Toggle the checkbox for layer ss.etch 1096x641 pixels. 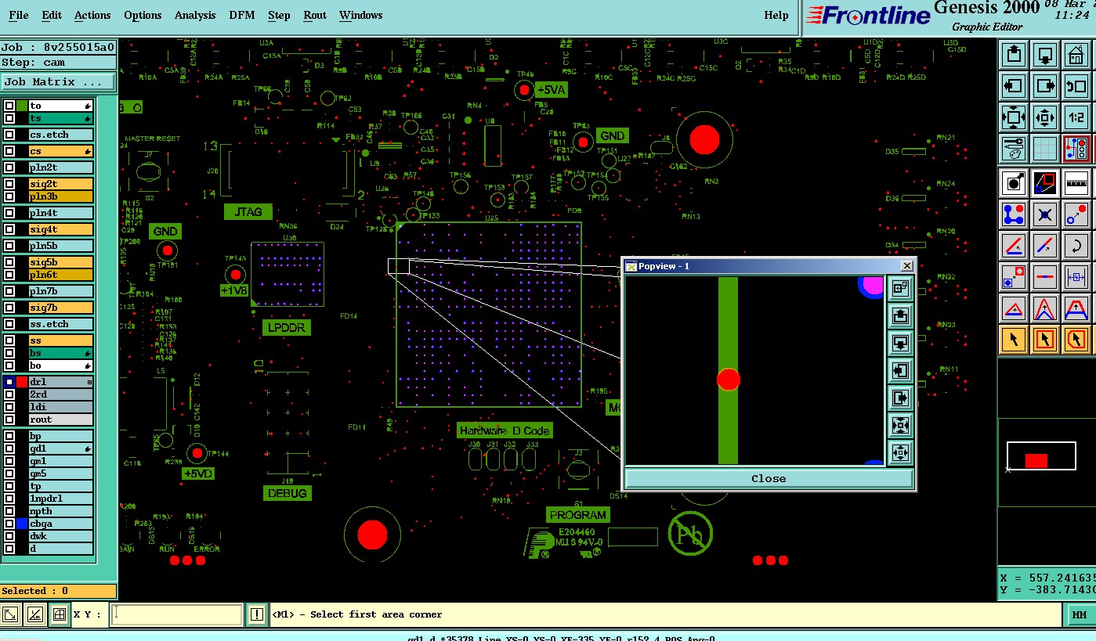click(9, 324)
